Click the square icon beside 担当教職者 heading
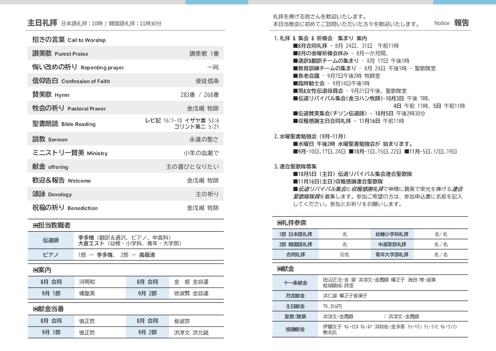The height and width of the screenshot is (351, 496). pyautogui.click(x=35, y=225)
